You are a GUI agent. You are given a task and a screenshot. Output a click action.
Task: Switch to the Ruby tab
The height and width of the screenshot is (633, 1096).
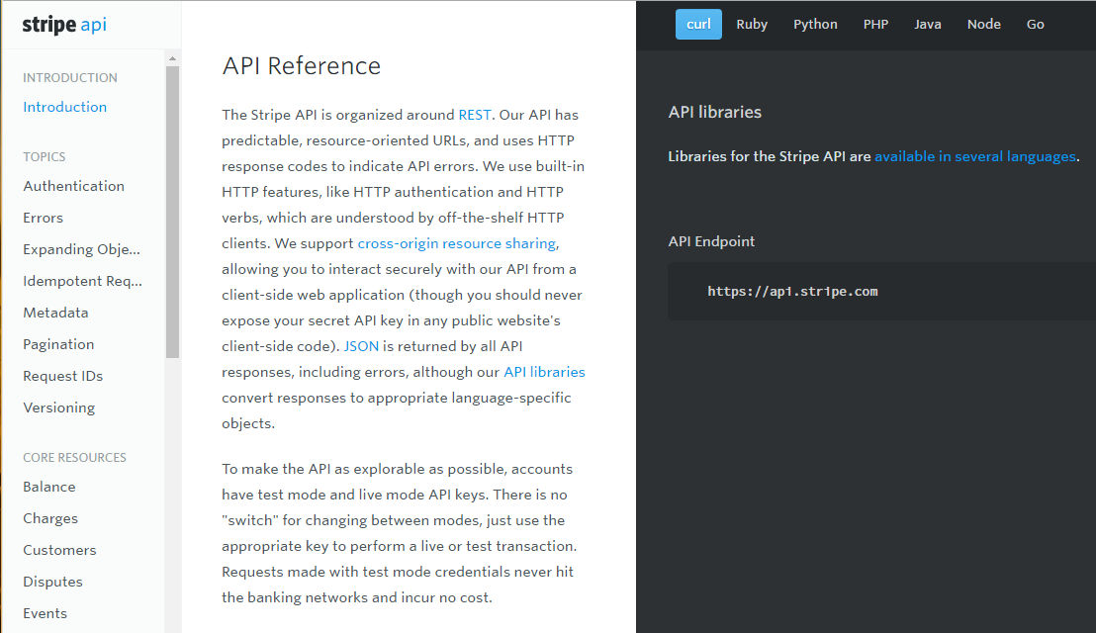[752, 25]
